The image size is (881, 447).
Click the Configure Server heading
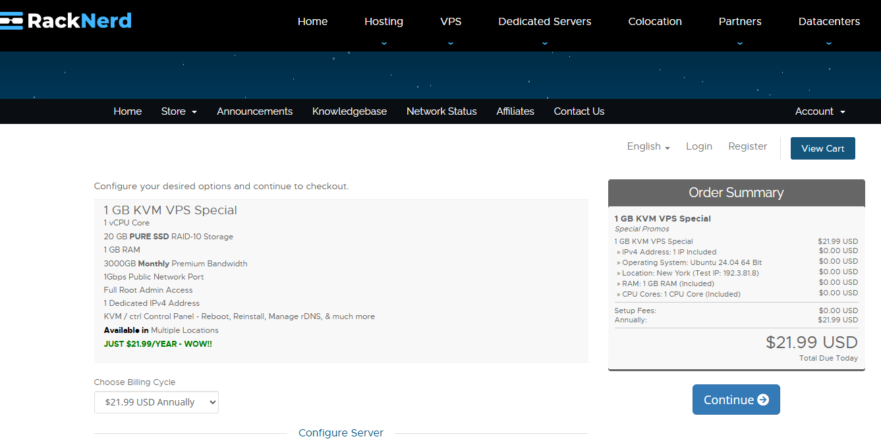[341, 433]
